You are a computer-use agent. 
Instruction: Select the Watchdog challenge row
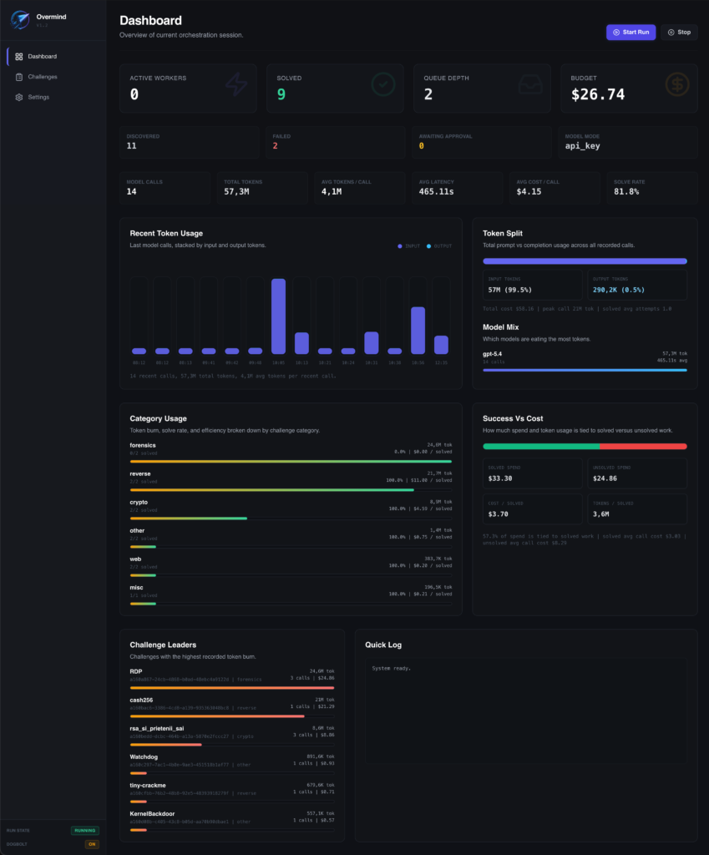coord(232,764)
